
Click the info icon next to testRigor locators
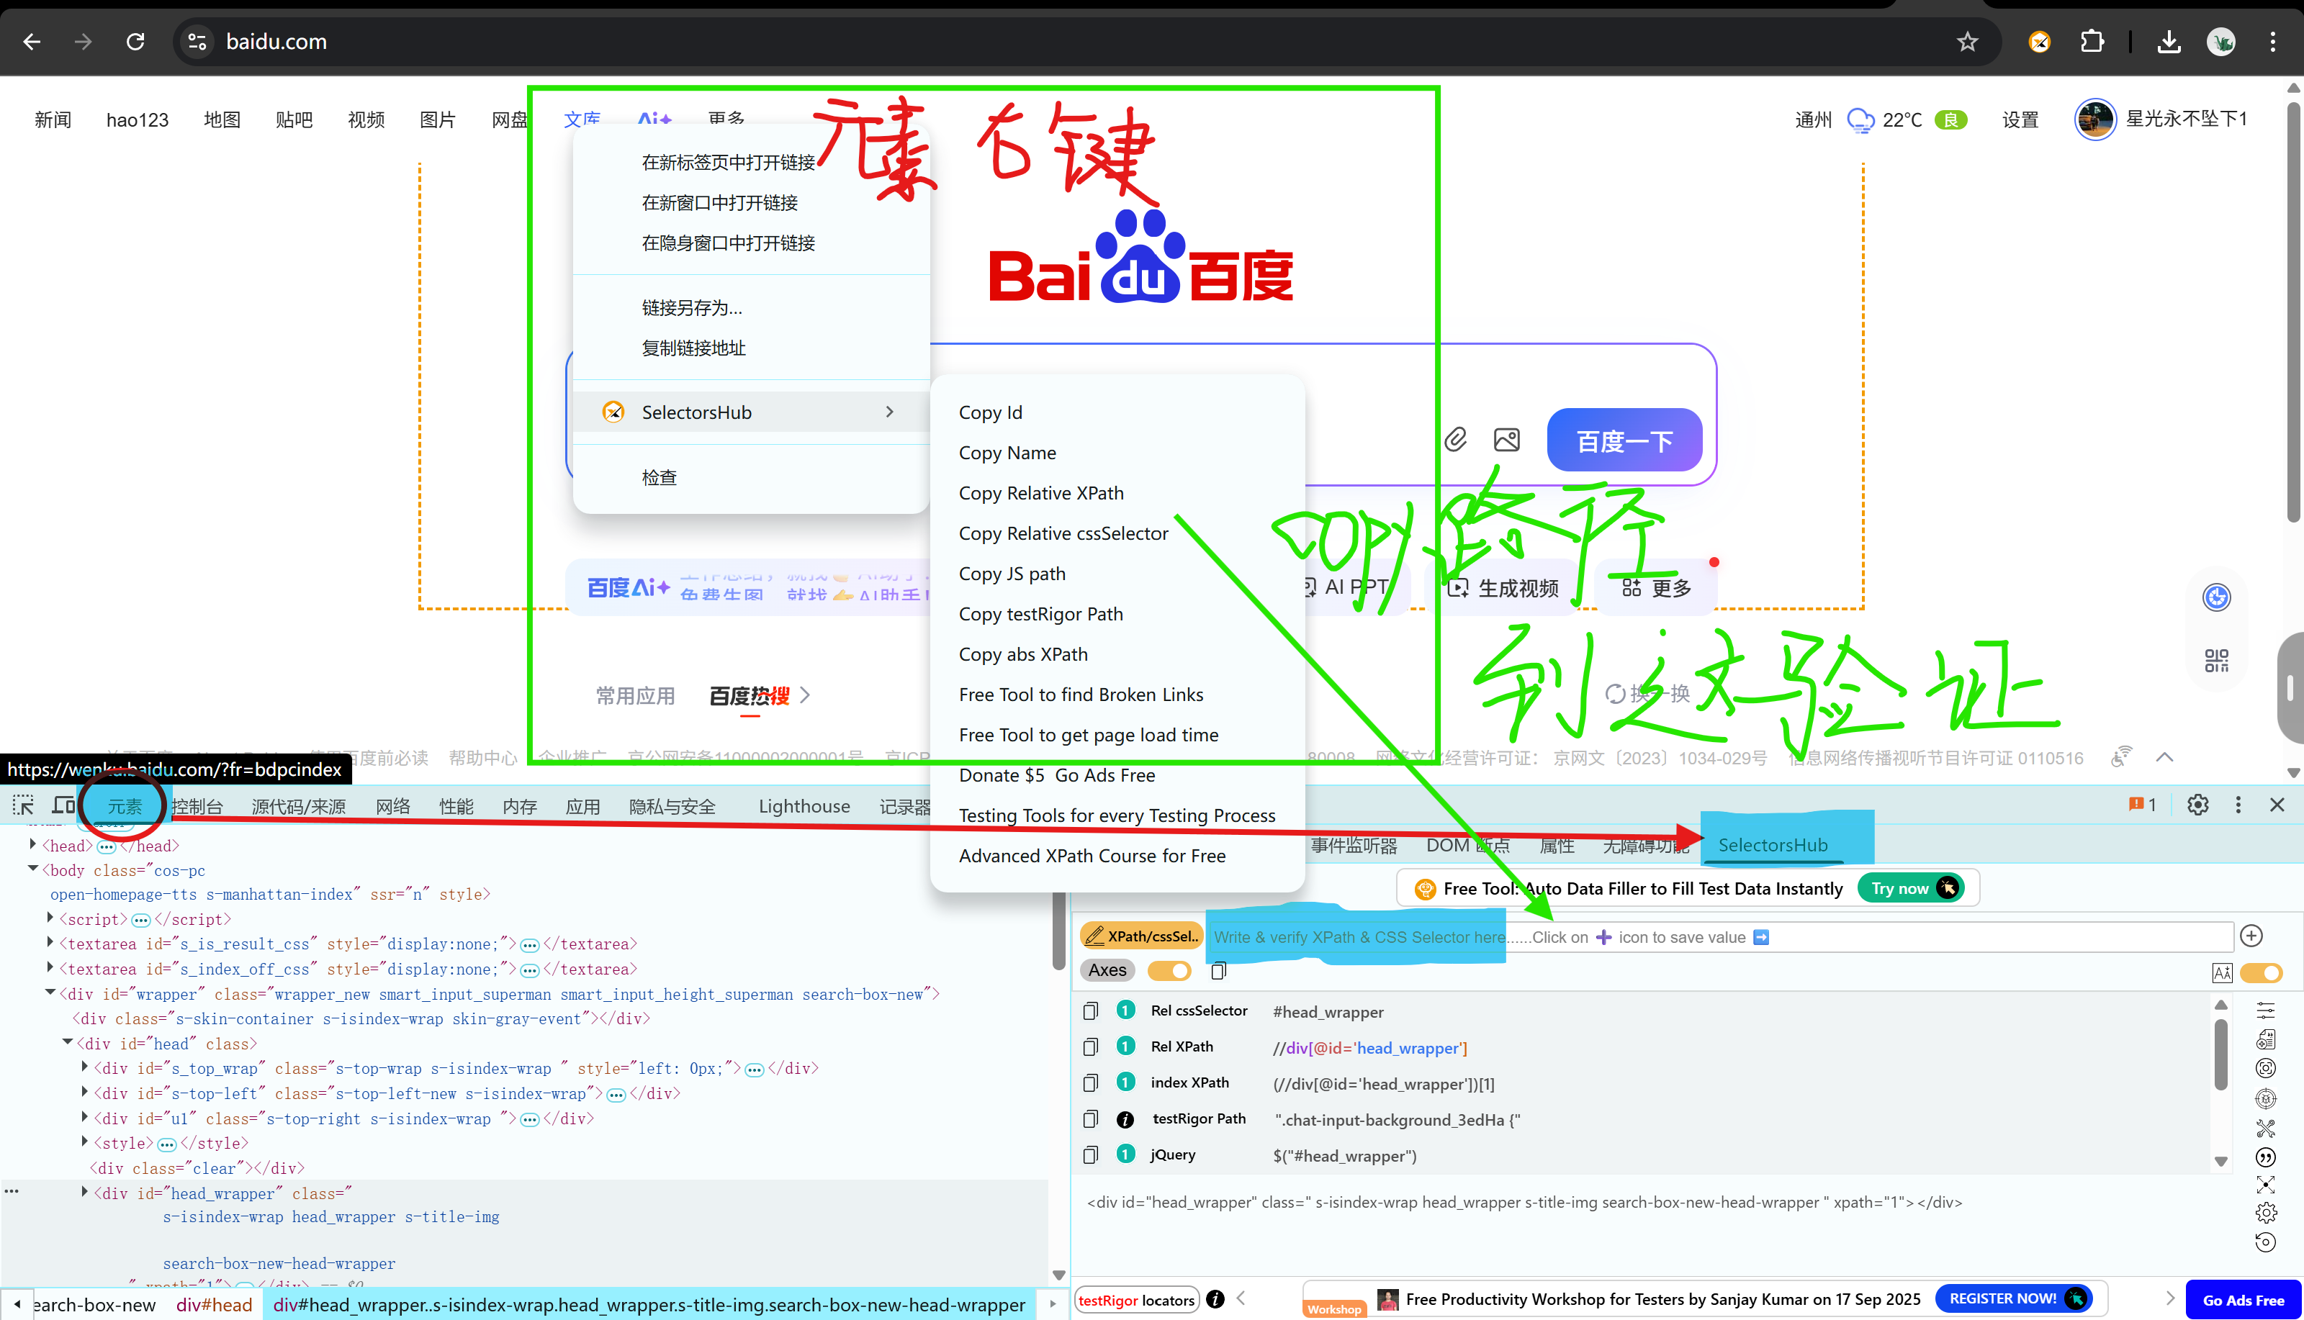[1216, 1300]
